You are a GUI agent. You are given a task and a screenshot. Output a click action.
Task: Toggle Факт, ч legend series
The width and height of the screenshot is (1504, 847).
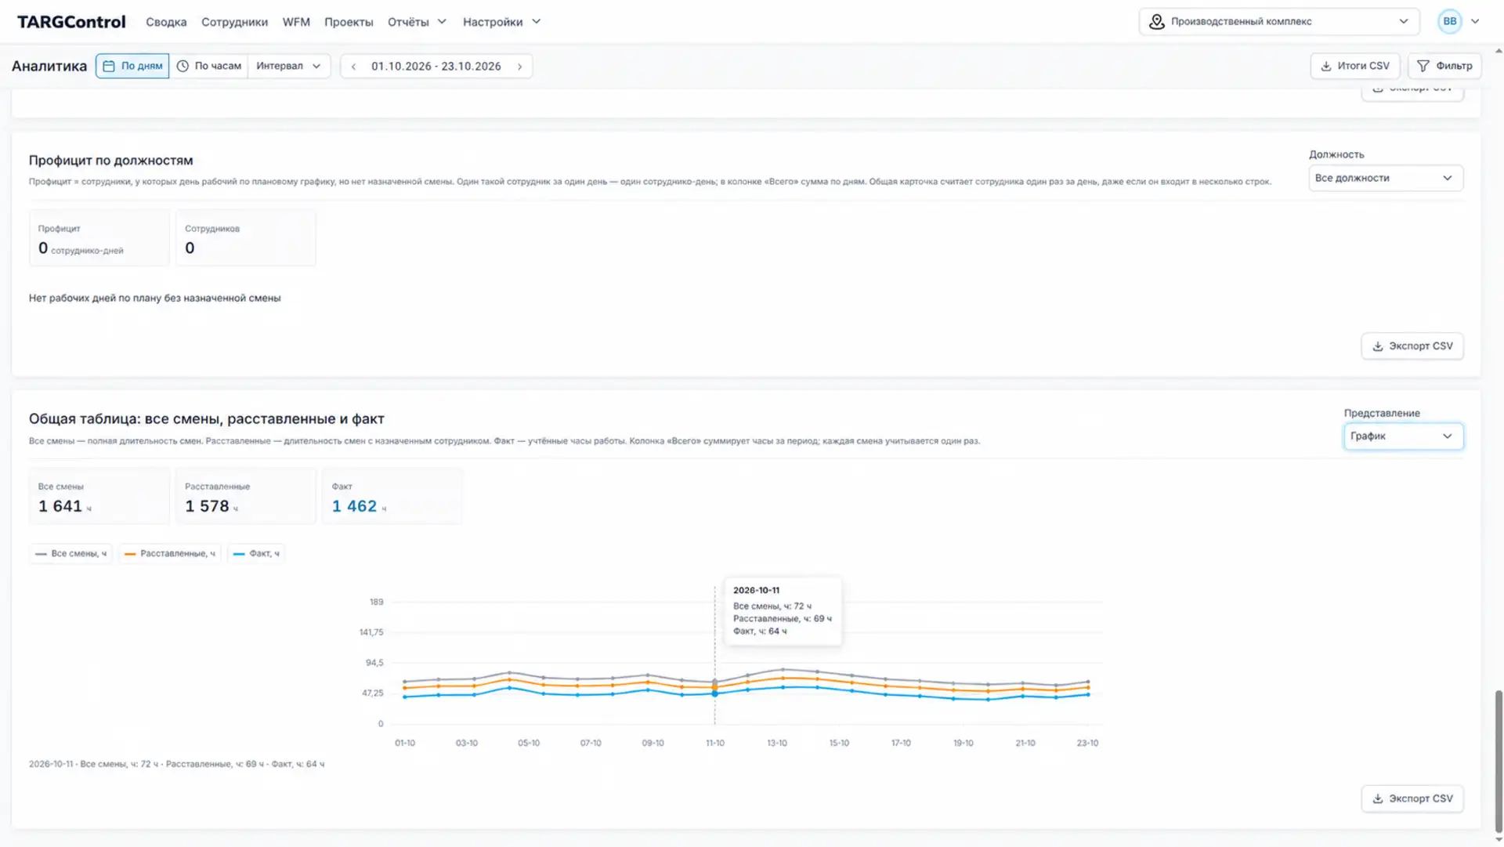256,554
